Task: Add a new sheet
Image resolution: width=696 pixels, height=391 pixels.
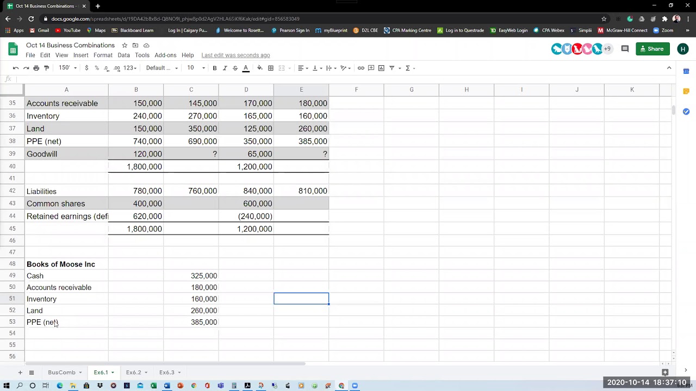Action: [20, 373]
